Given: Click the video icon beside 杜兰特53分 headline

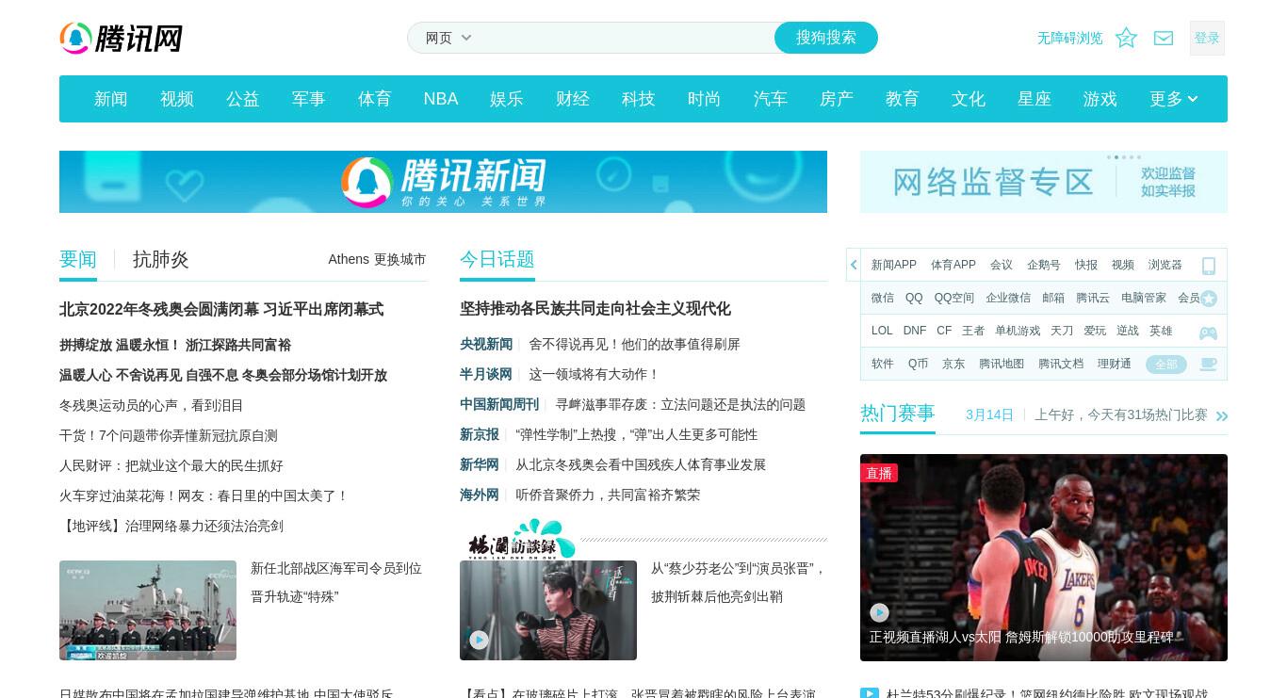Looking at the screenshot, I should pos(869,694).
